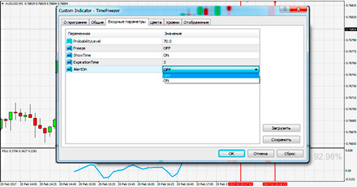This screenshot has width=357, height=187.
Task: Click the Freeze value OFF
Action: coord(211,48)
